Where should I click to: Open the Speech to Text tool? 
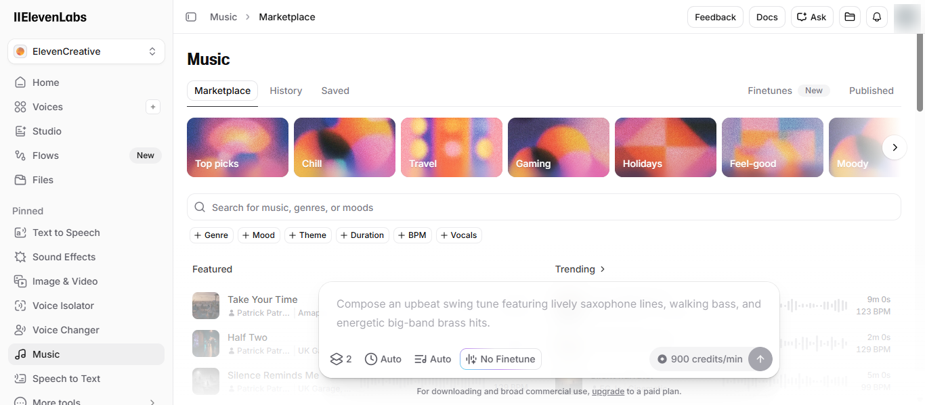[x=66, y=378]
